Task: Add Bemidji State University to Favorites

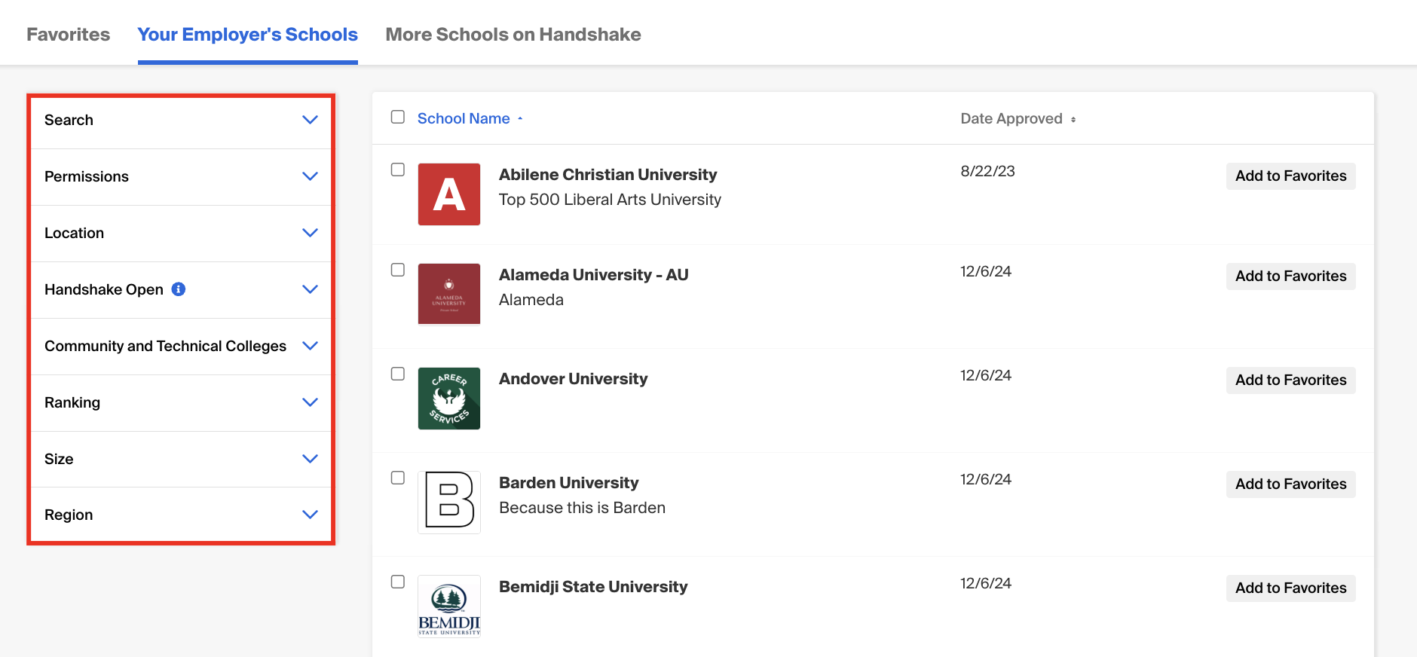Action: click(1290, 588)
